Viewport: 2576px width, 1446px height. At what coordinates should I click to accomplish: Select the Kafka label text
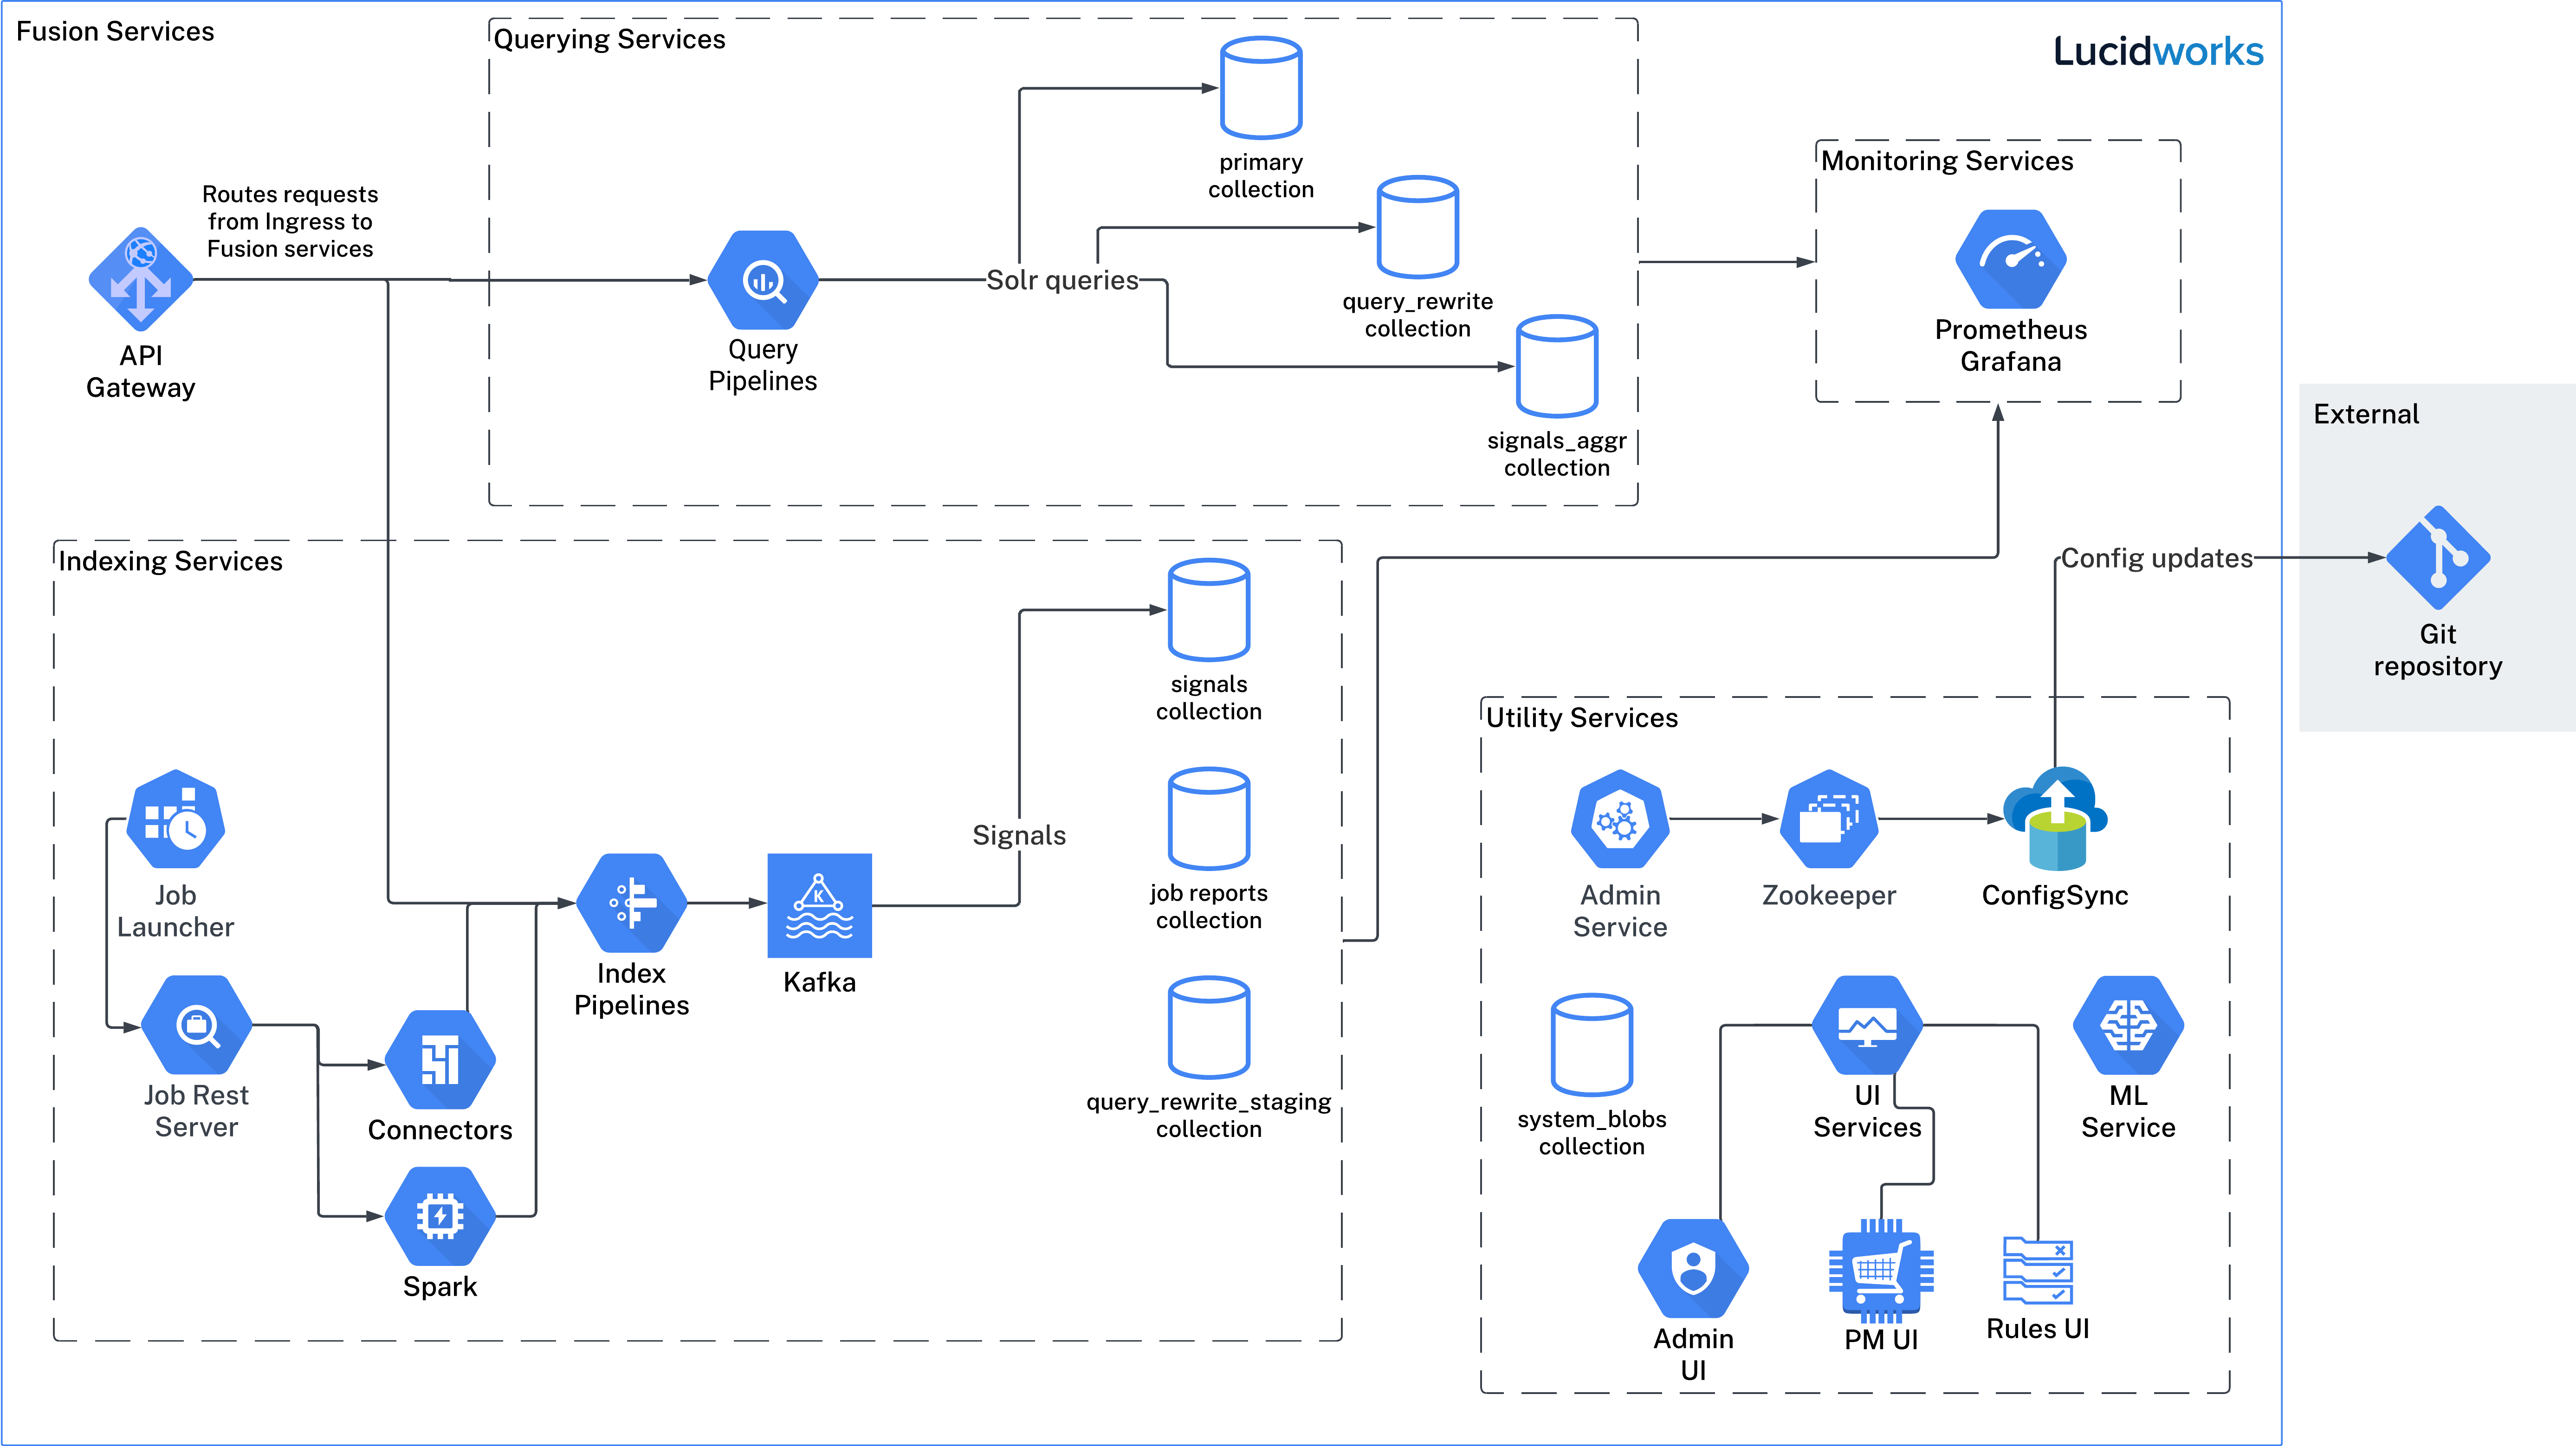pos(820,982)
